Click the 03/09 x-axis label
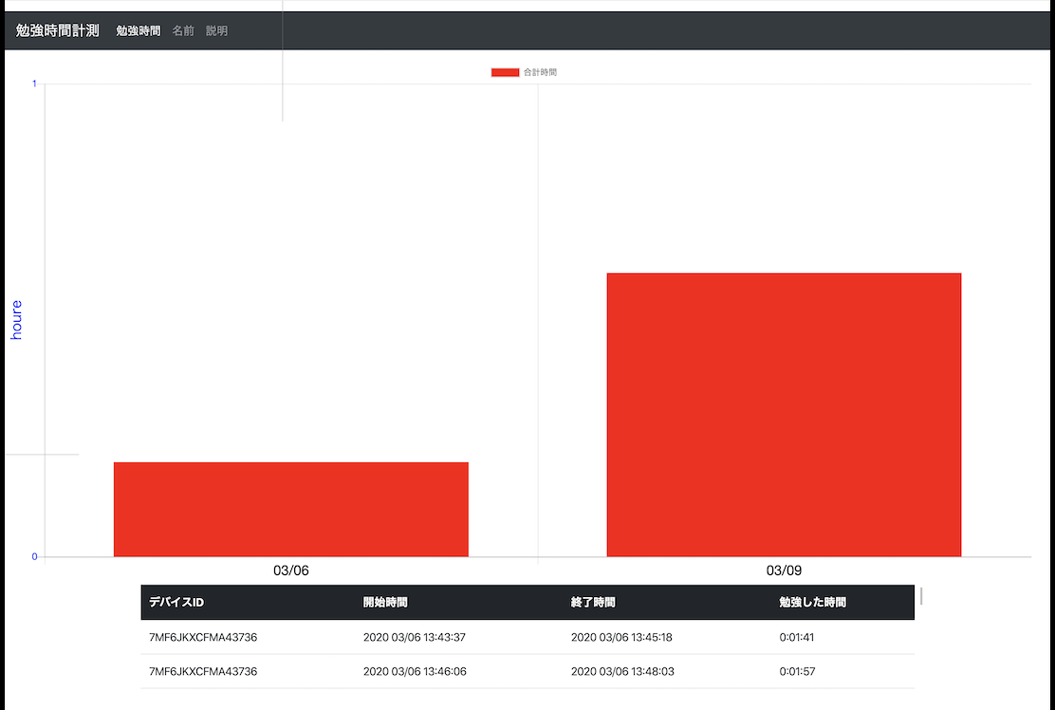Screen dimensions: 1055x710 pyautogui.click(x=784, y=570)
